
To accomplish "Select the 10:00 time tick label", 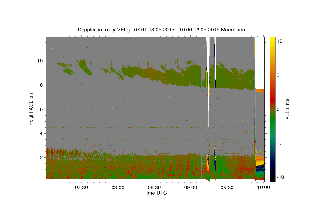I will pyautogui.click(x=264, y=188).
